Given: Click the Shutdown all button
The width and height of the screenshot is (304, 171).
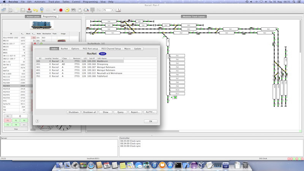Looking at the screenshot, I should (x=90, y=112).
